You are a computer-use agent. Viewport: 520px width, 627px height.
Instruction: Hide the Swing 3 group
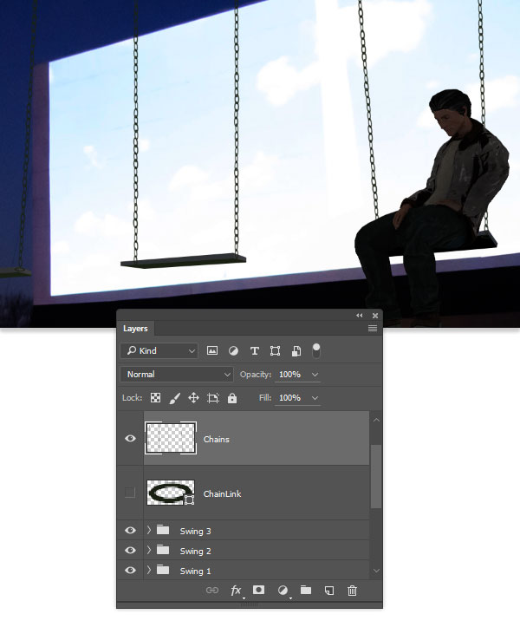pos(130,530)
